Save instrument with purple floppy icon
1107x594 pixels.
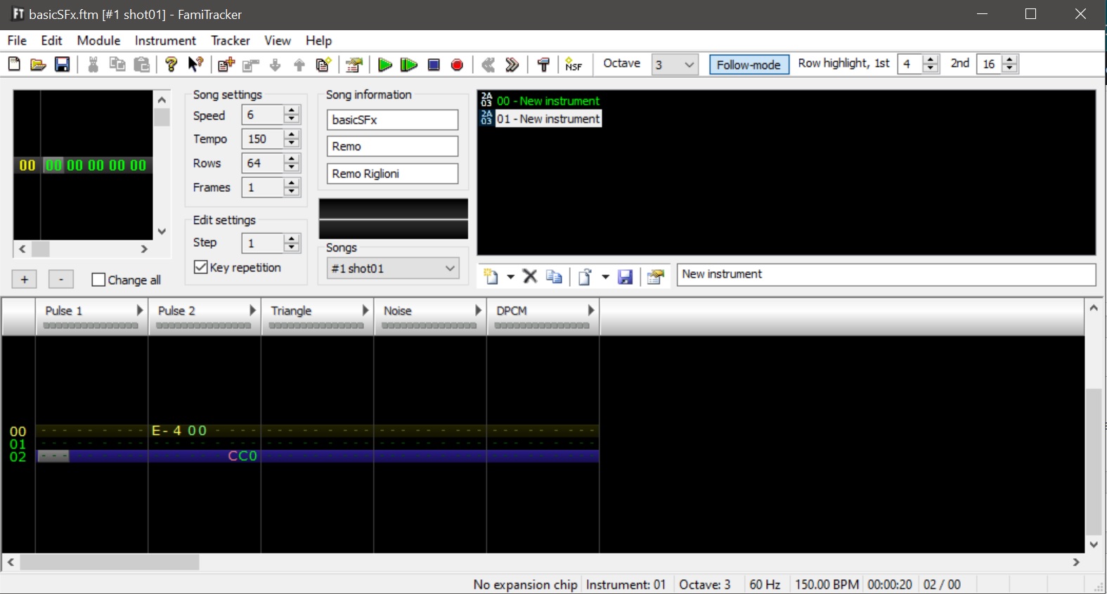coord(625,276)
